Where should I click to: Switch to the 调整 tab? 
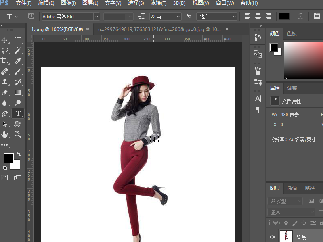point(292,88)
